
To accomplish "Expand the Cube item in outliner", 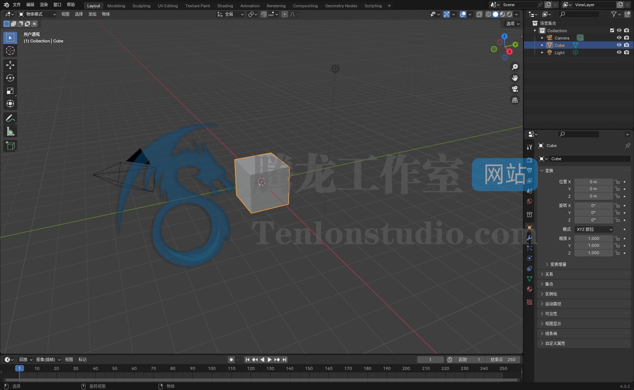I will pyautogui.click(x=542, y=45).
